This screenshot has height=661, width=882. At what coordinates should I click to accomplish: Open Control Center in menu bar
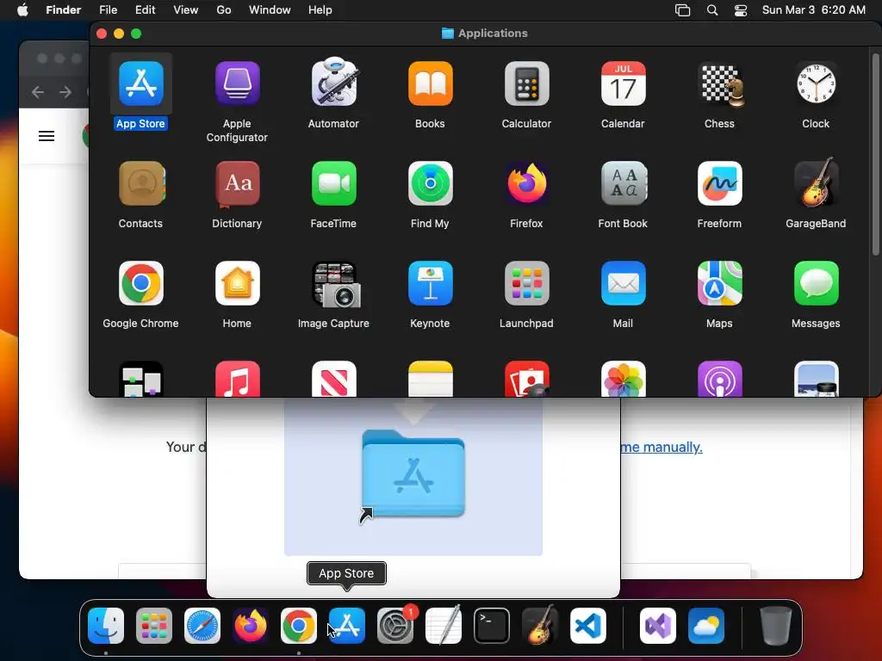(741, 10)
